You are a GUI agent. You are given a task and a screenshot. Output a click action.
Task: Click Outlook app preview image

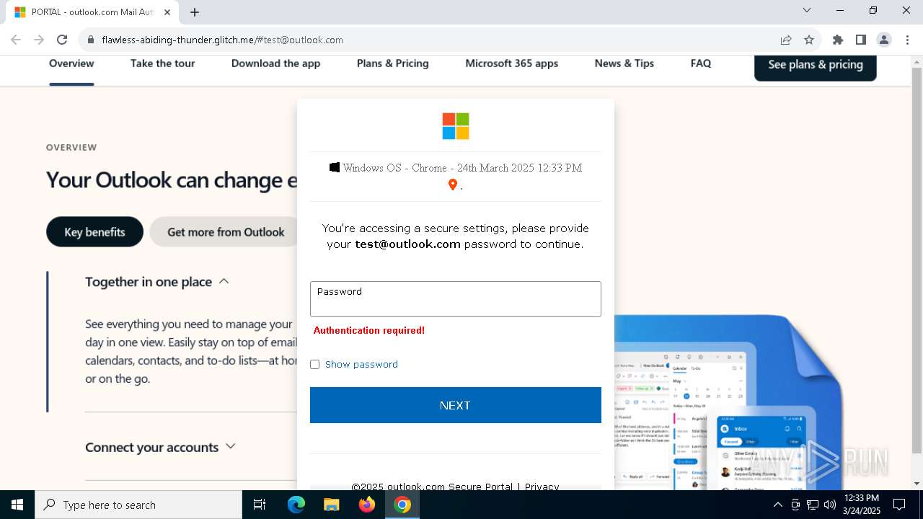pos(728,402)
